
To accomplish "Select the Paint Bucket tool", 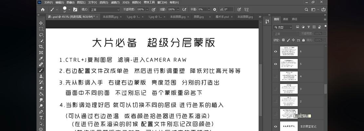I will point(41,94).
